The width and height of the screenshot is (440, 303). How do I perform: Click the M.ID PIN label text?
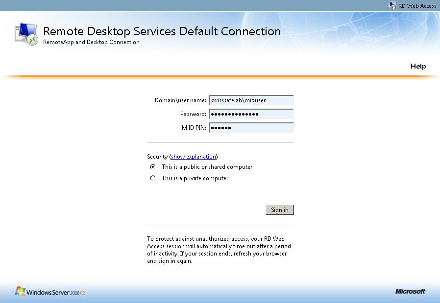point(194,128)
